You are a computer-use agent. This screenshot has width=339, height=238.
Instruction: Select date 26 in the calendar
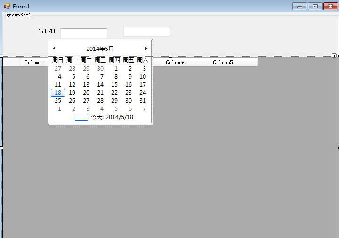pyautogui.click(x=72, y=100)
